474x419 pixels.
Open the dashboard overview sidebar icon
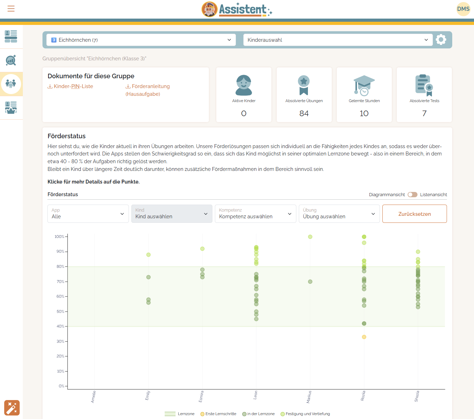[11, 36]
